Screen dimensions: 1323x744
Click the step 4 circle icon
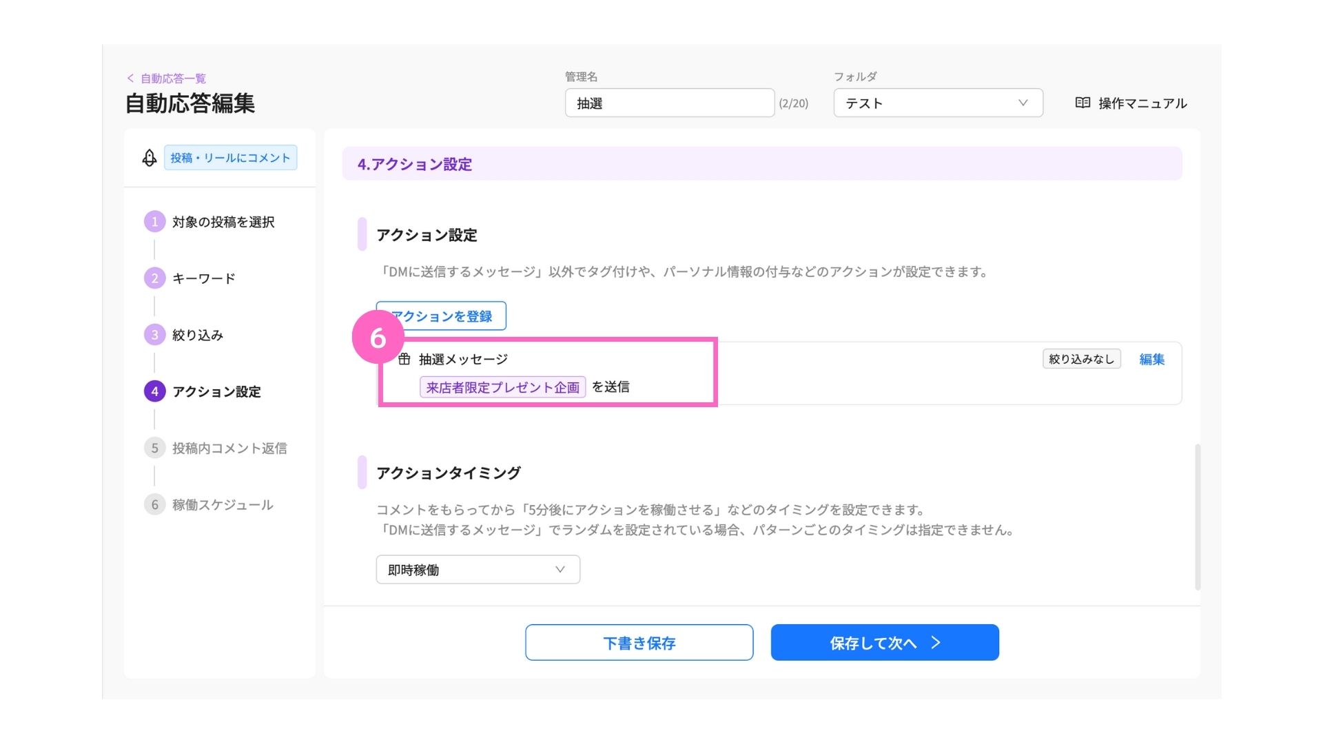pos(154,391)
